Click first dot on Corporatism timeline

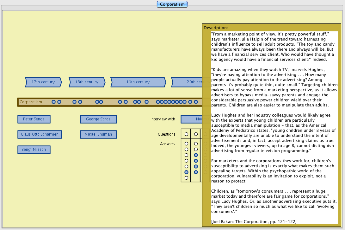coord(54,102)
